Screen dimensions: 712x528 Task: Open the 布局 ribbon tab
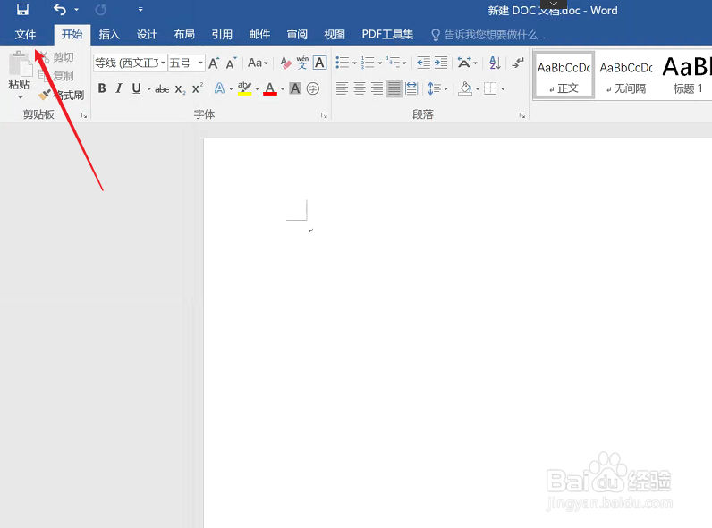click(x=184, y=35)
